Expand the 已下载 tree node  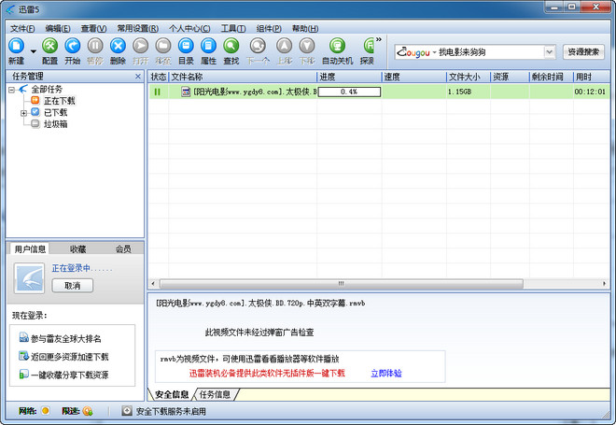tap(23, 113)
